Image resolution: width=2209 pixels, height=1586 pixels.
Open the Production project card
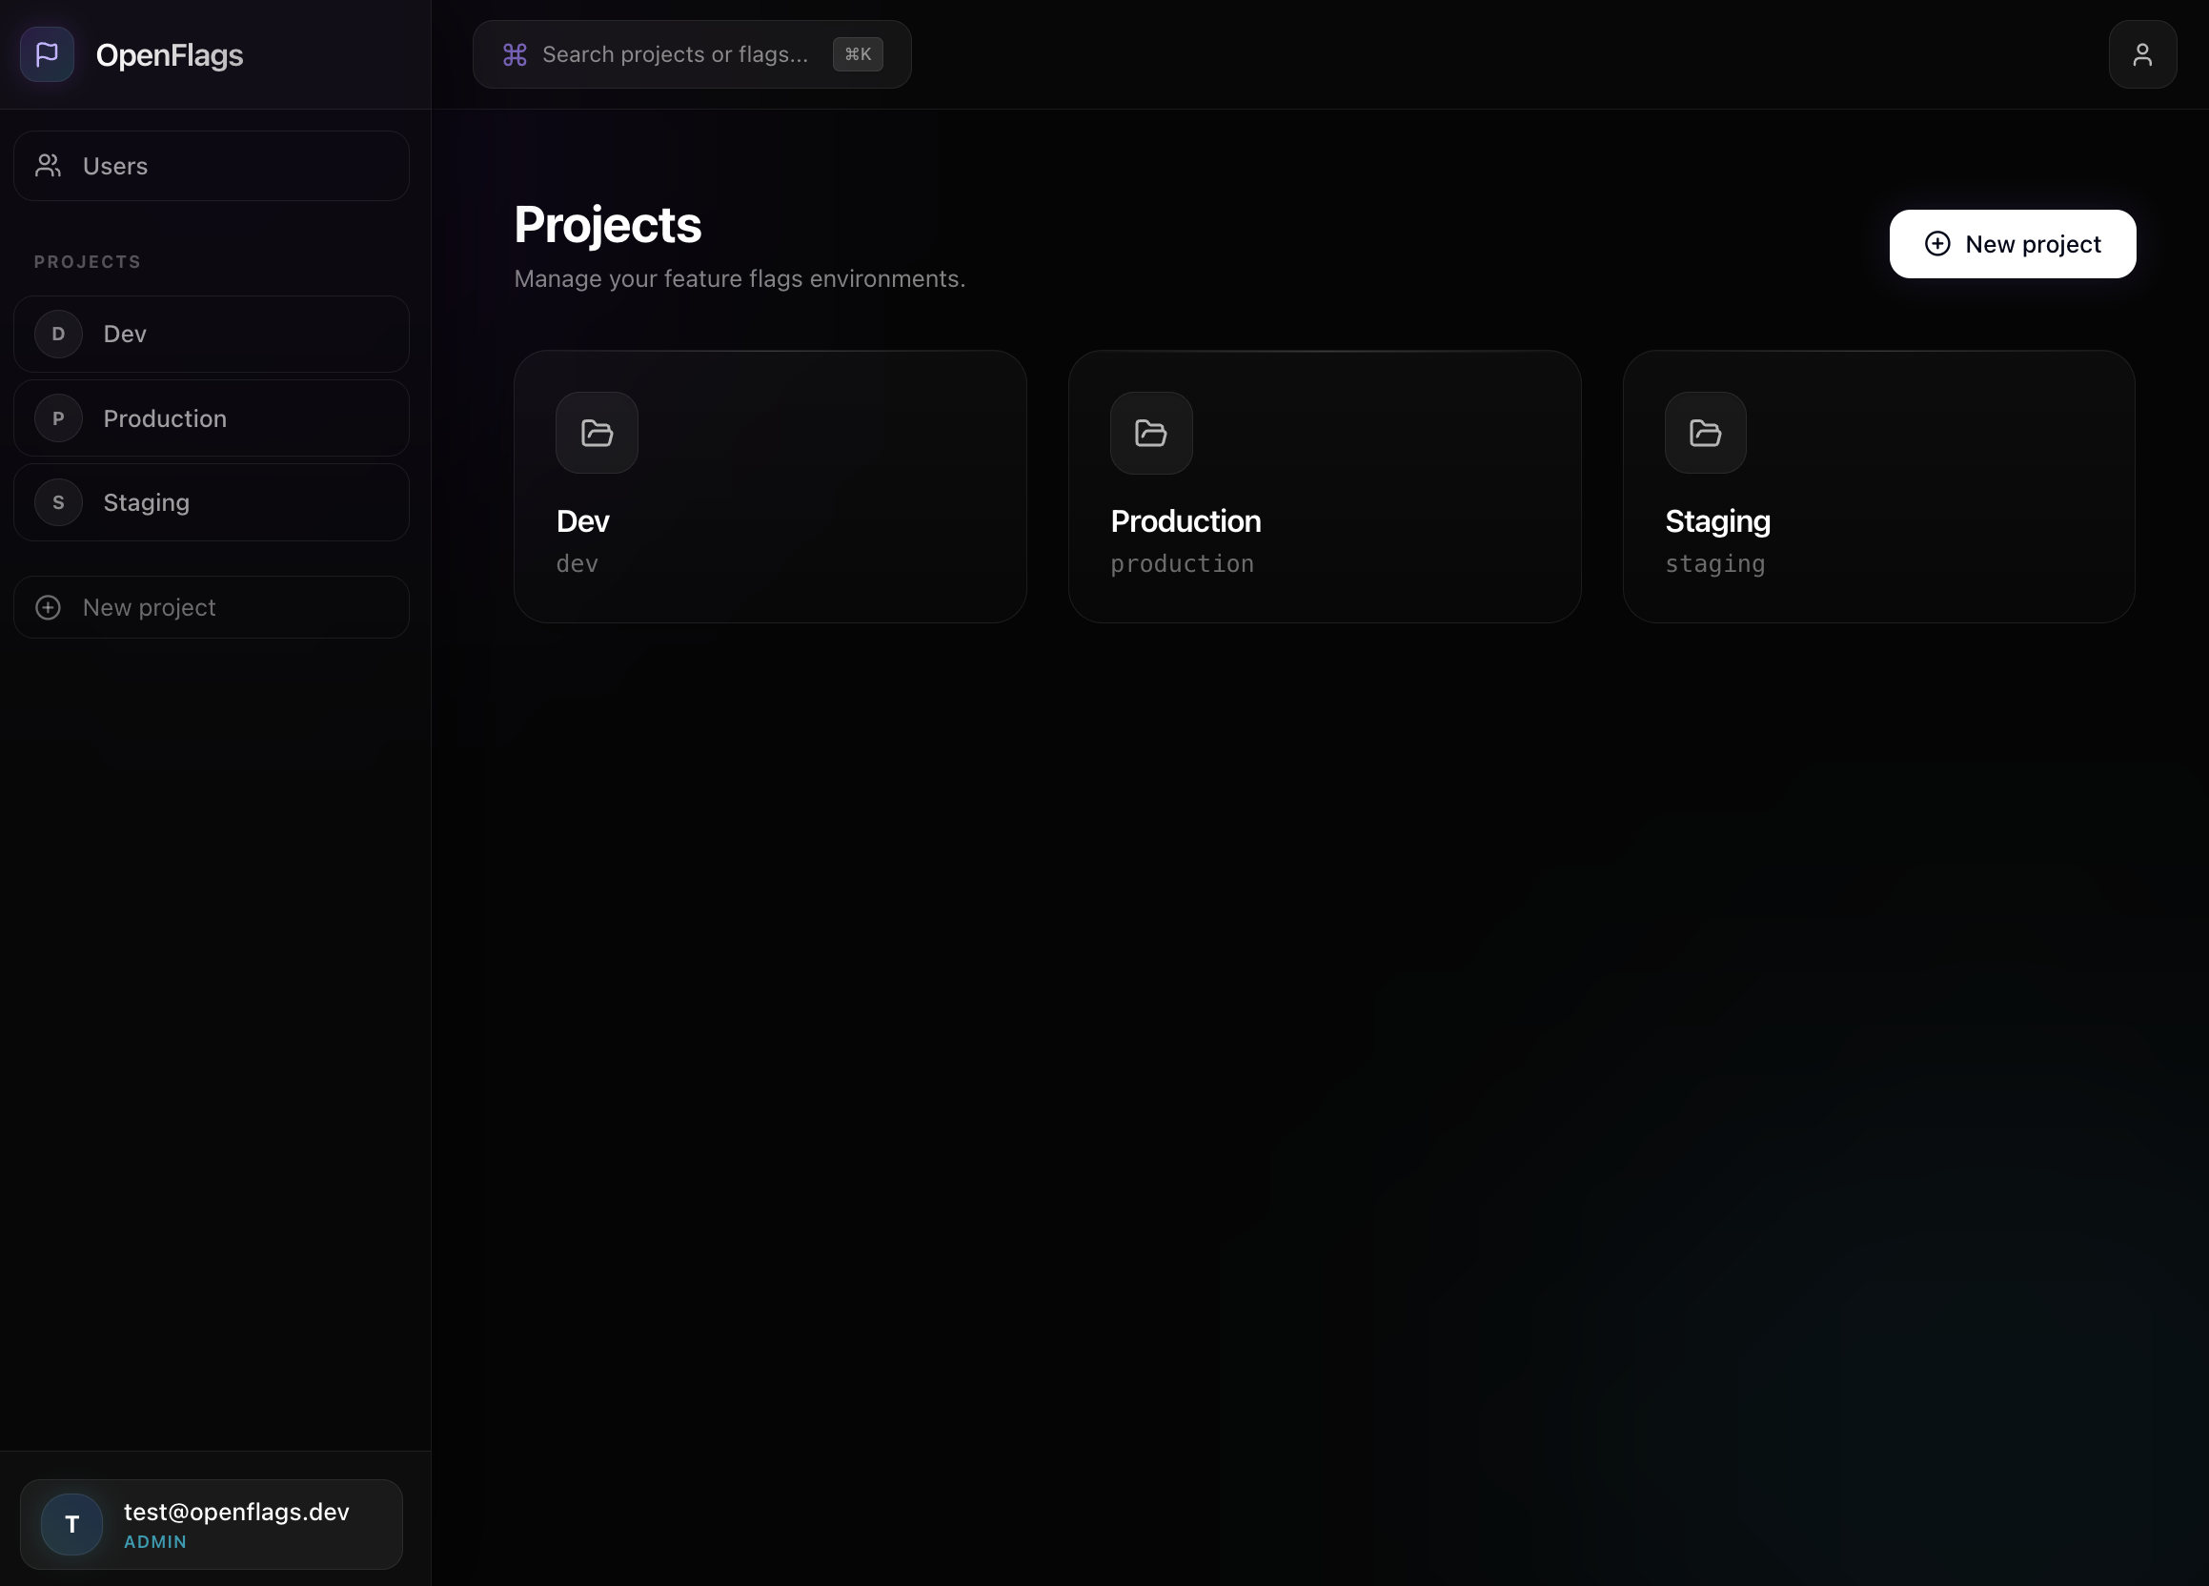point(1325,485)
